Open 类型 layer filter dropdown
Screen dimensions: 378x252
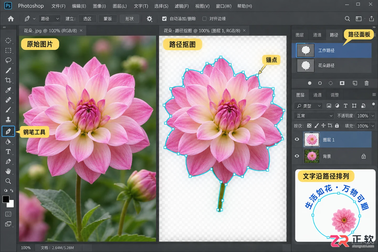(x=308, y=106)
